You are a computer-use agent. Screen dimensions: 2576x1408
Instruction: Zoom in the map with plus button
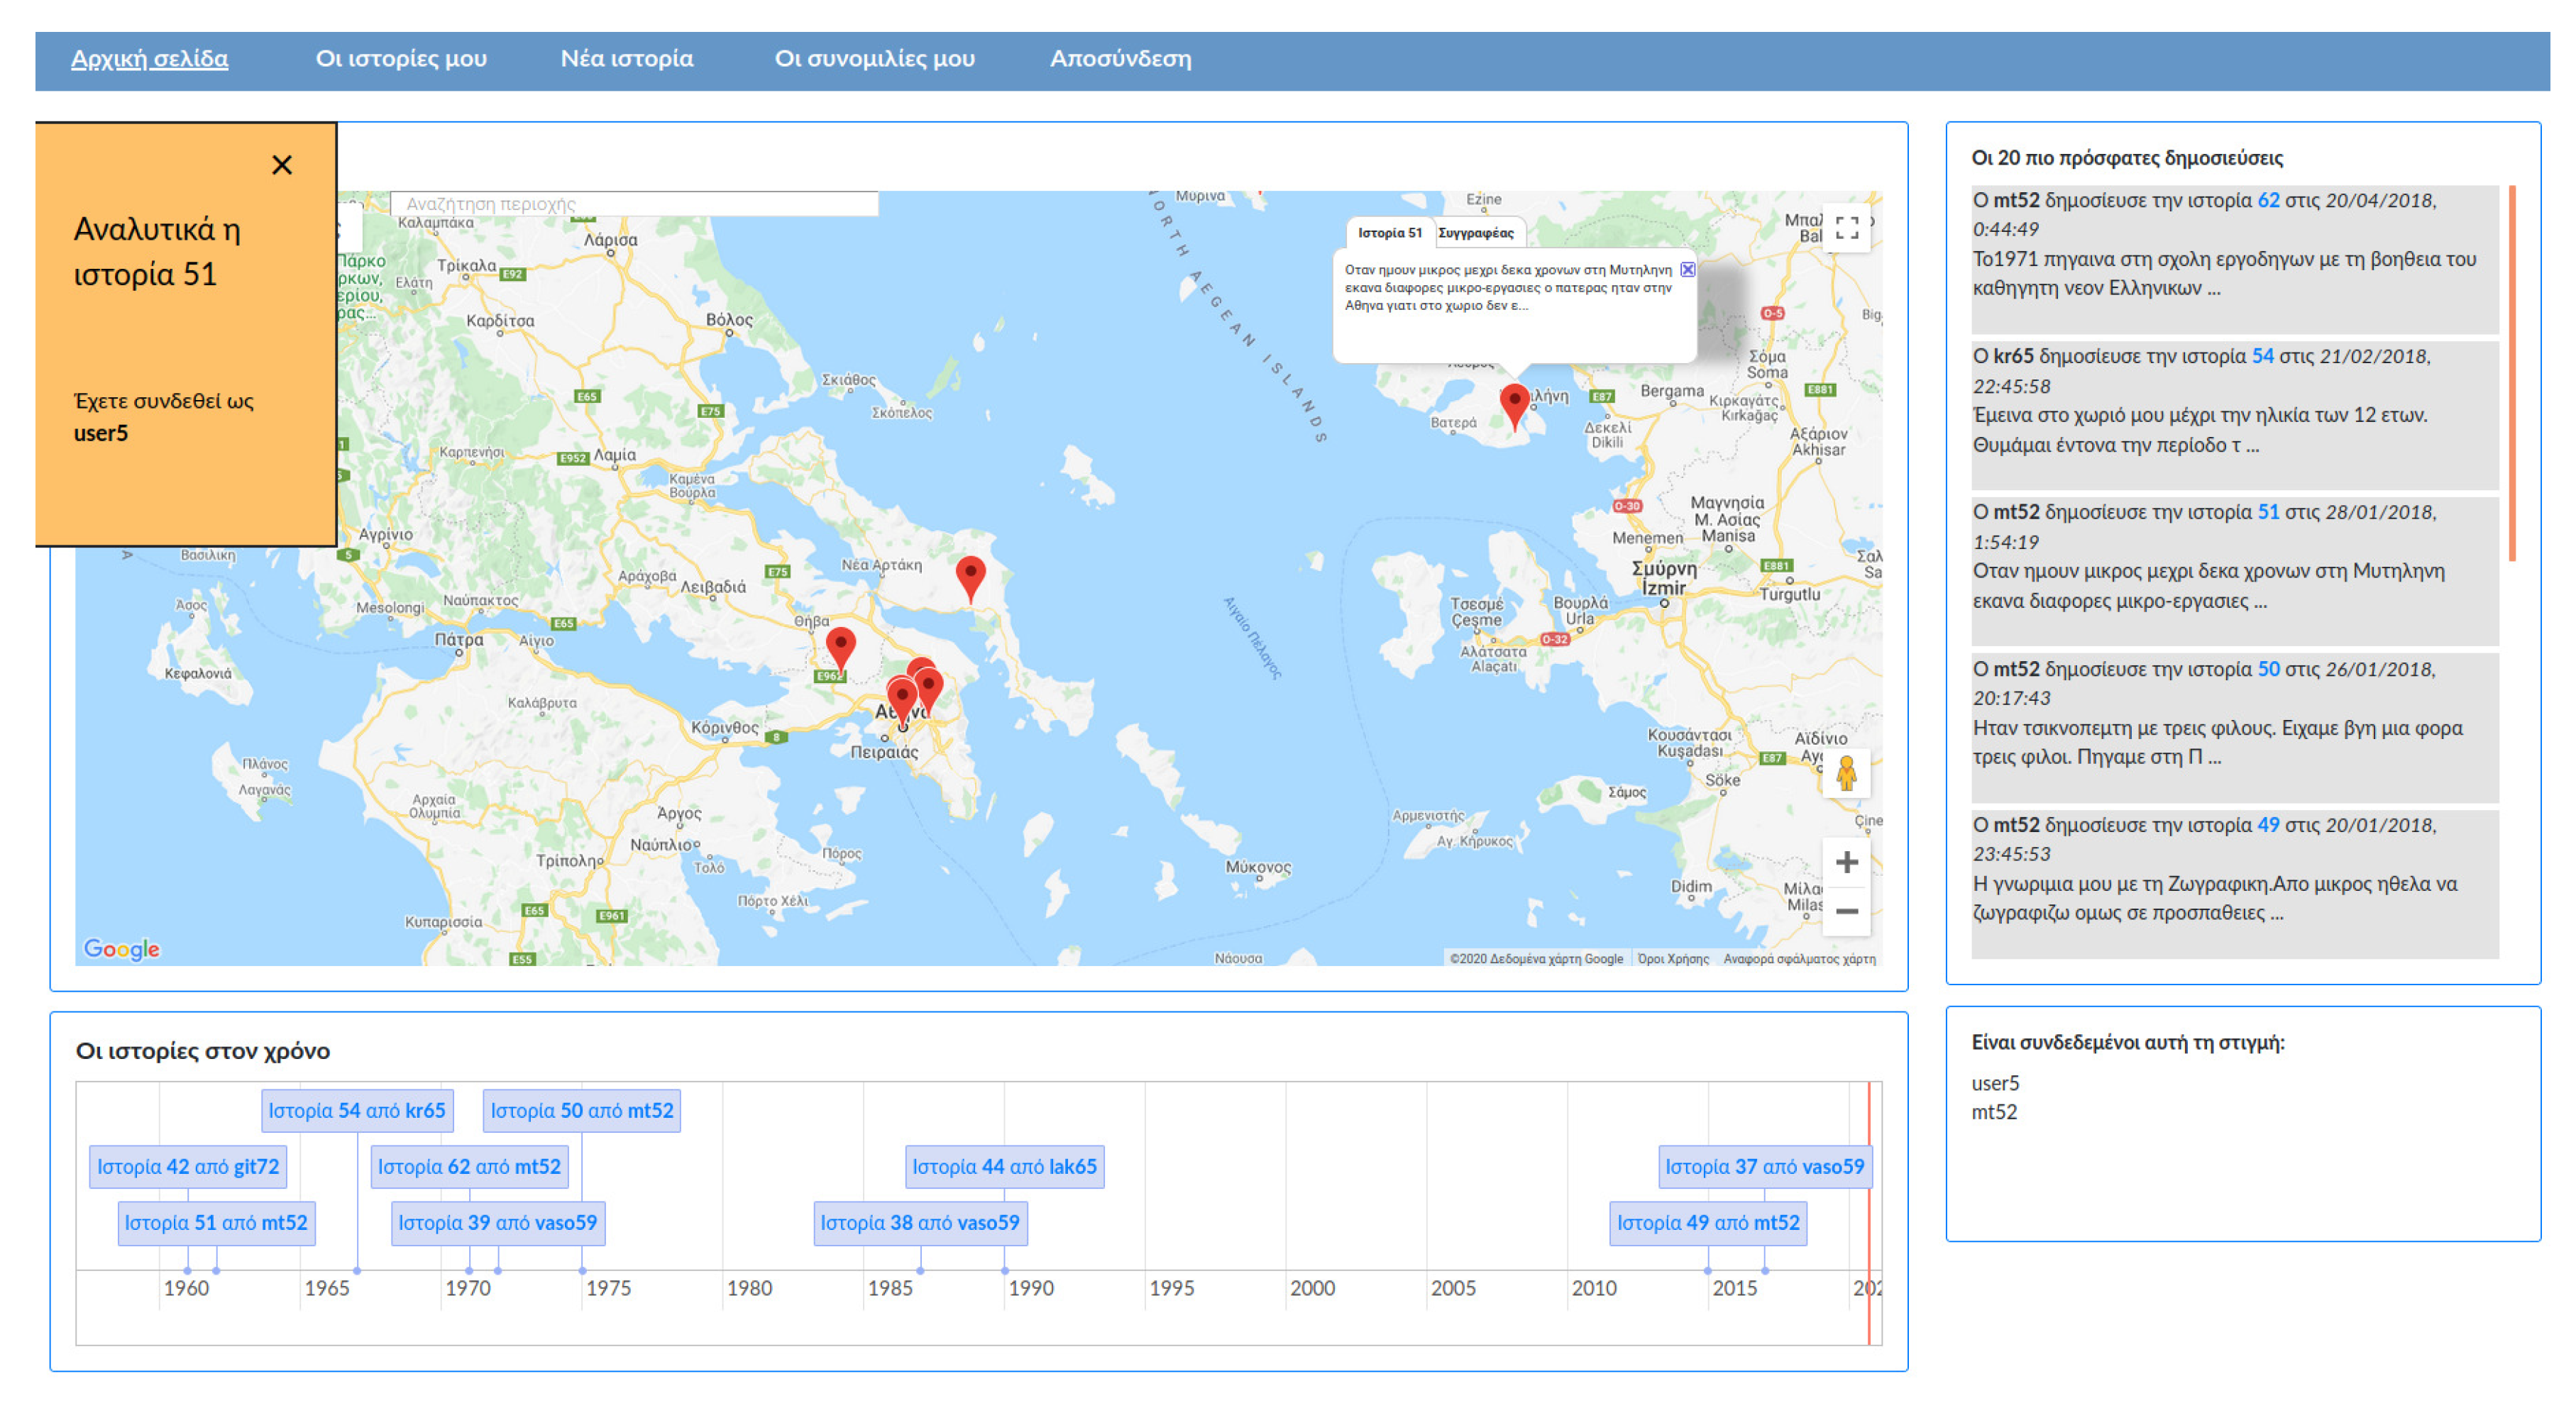(1846, 861)
